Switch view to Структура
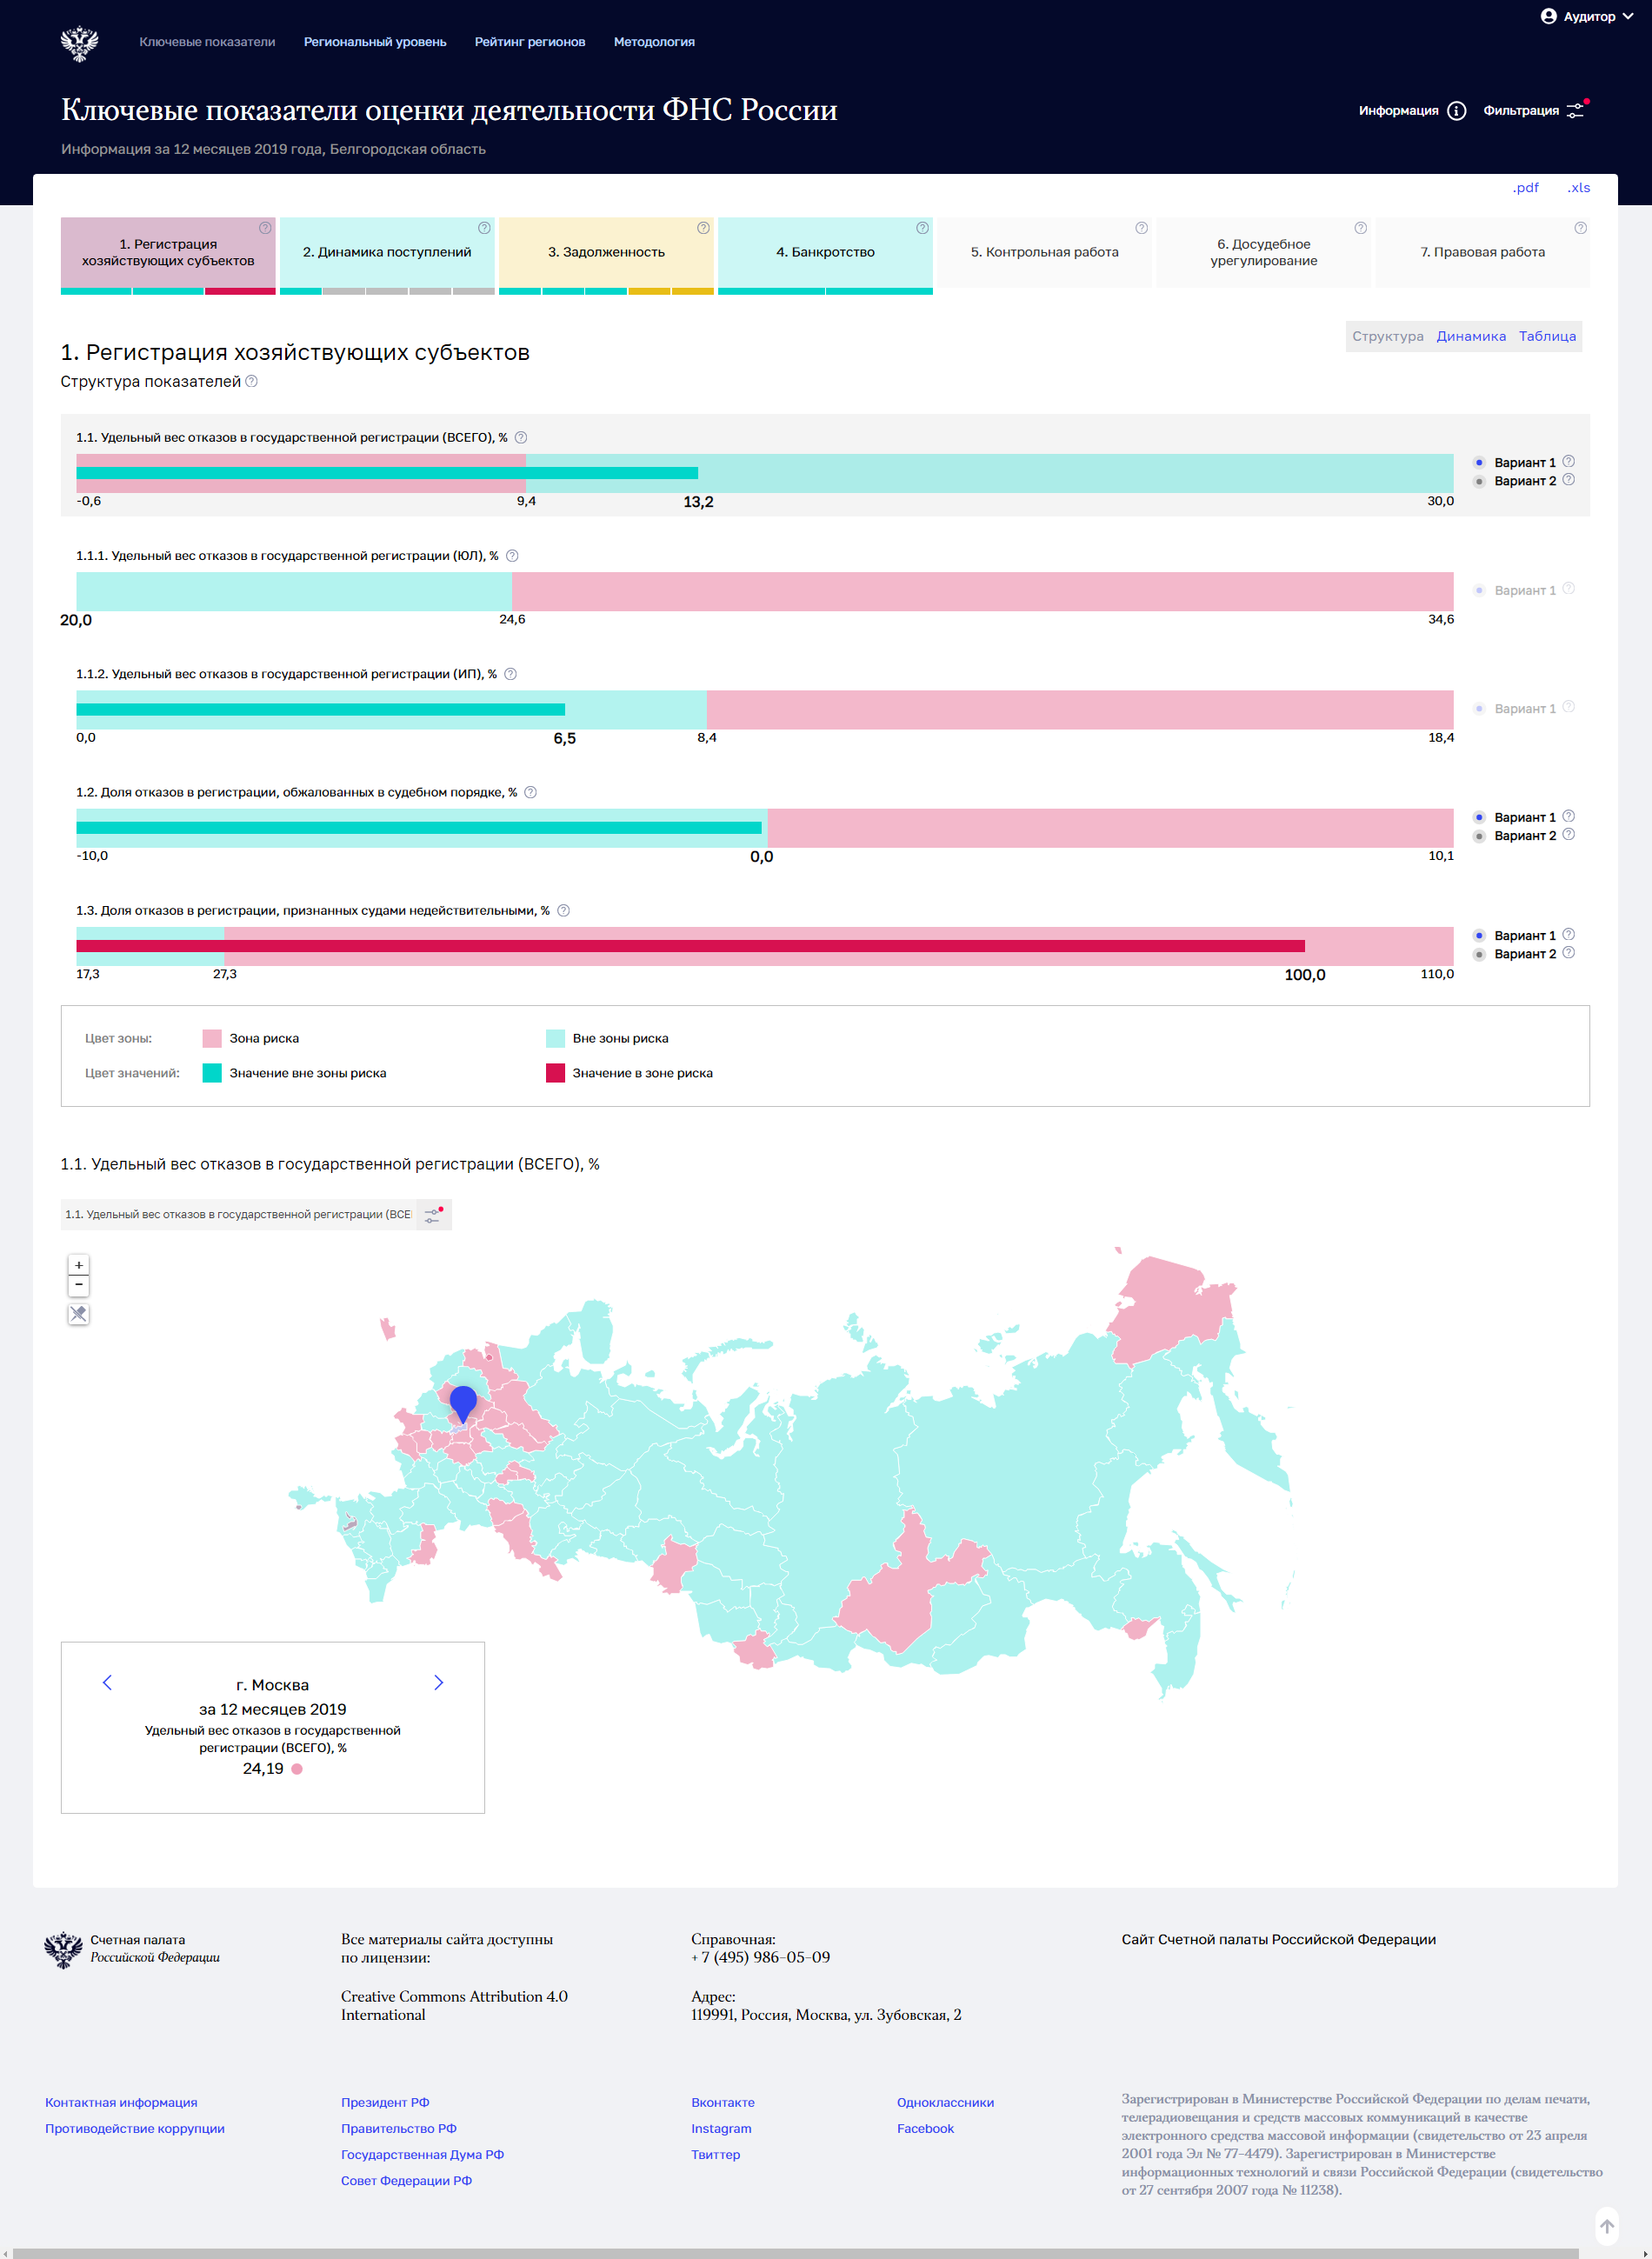Screen dimensions: 1652x2259 pos(1387,336)
